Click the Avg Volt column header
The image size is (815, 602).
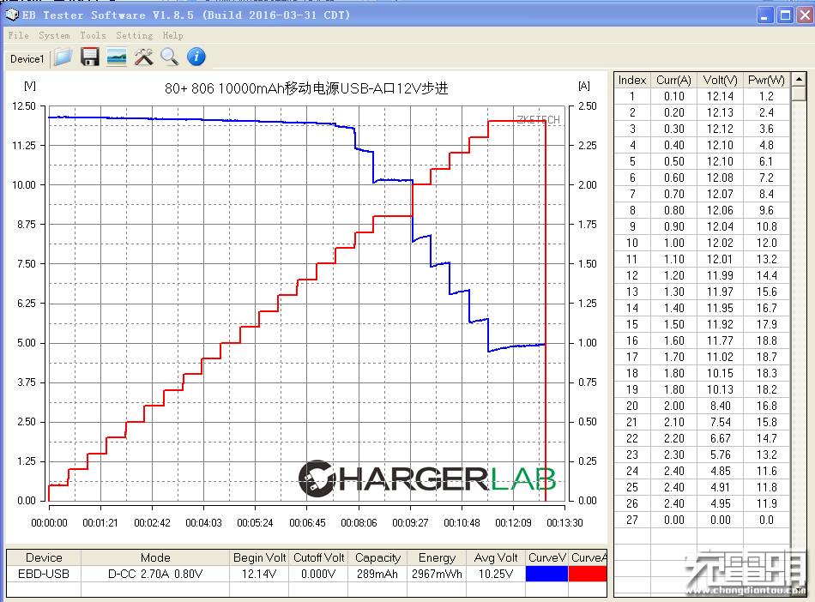click(496, 557)
